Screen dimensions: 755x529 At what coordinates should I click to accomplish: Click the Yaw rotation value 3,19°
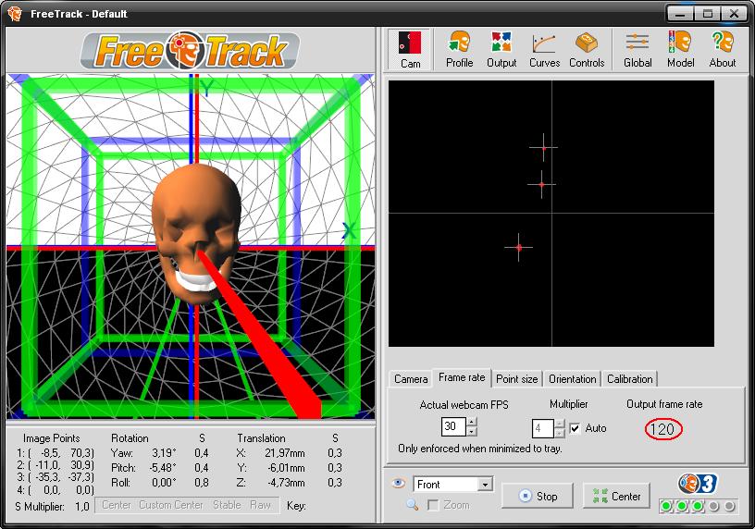[164, 453]
